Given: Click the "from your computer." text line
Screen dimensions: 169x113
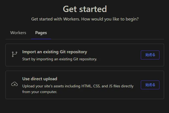Looking at the screenshot, I should 40,92.
